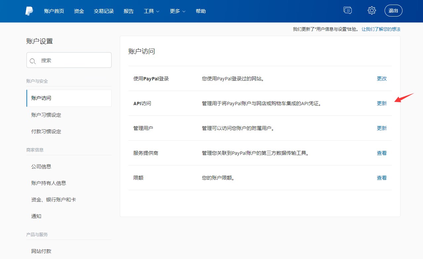Click 更改 for 使用PayPal登录
The image size is (423, 259).
382,78
